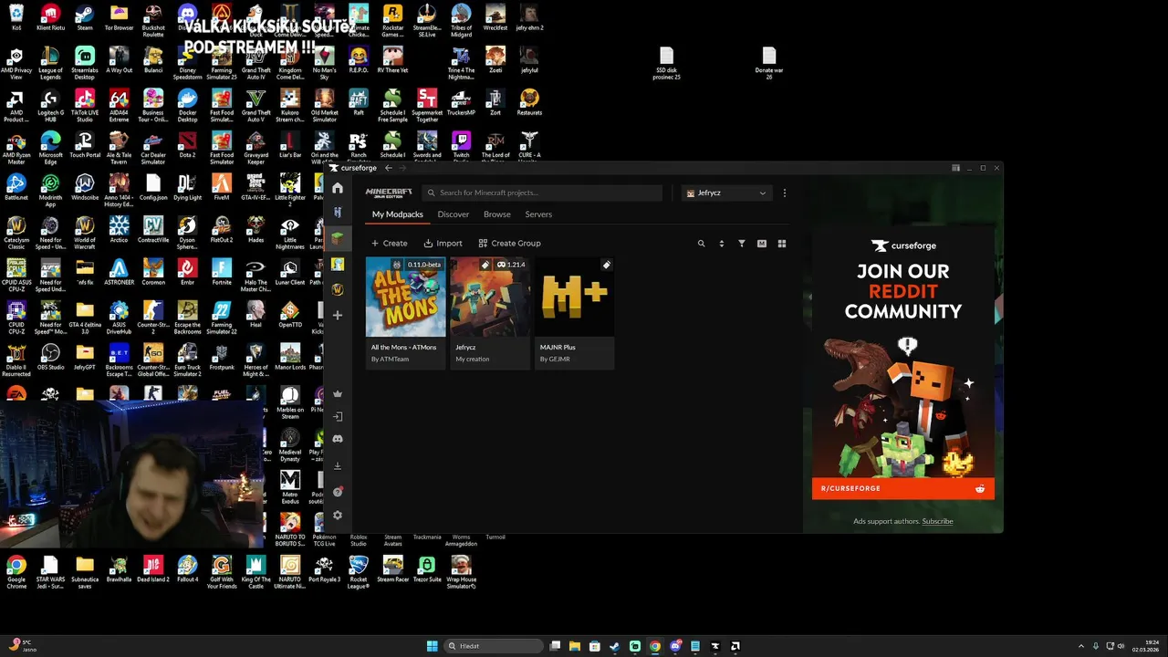
Task: Open the crown premium icon in sidebar
Action: (338, 394)
